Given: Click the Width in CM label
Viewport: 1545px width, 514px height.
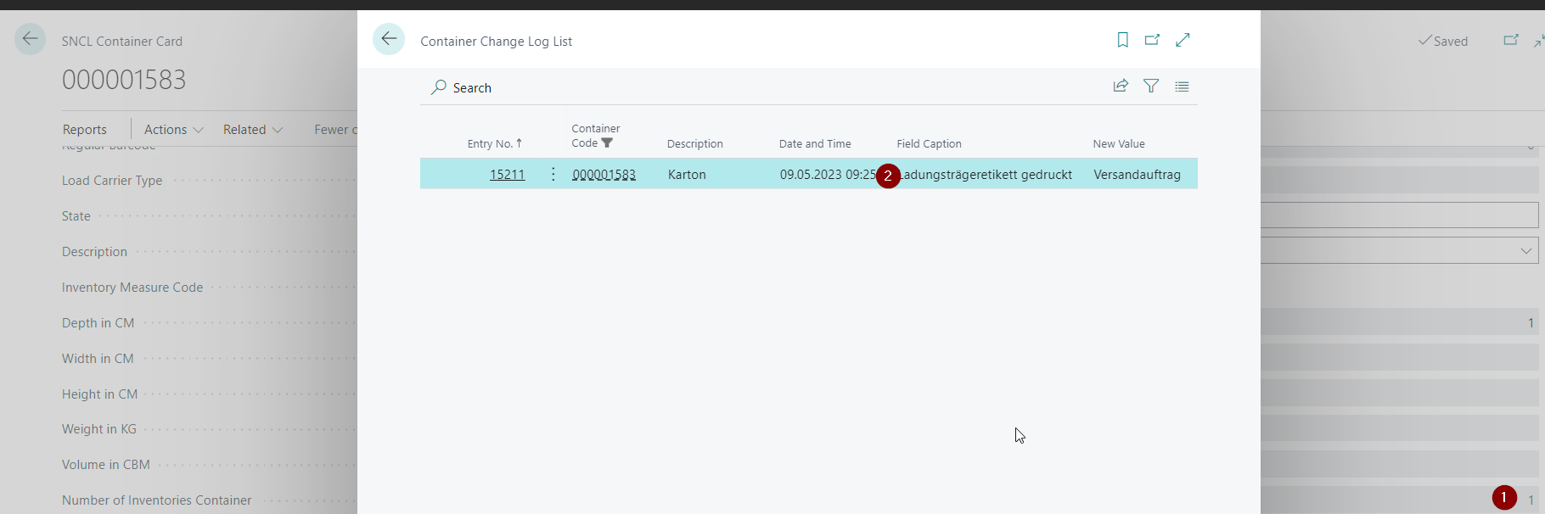Looking at the screenshot, I should click(98, 358).
